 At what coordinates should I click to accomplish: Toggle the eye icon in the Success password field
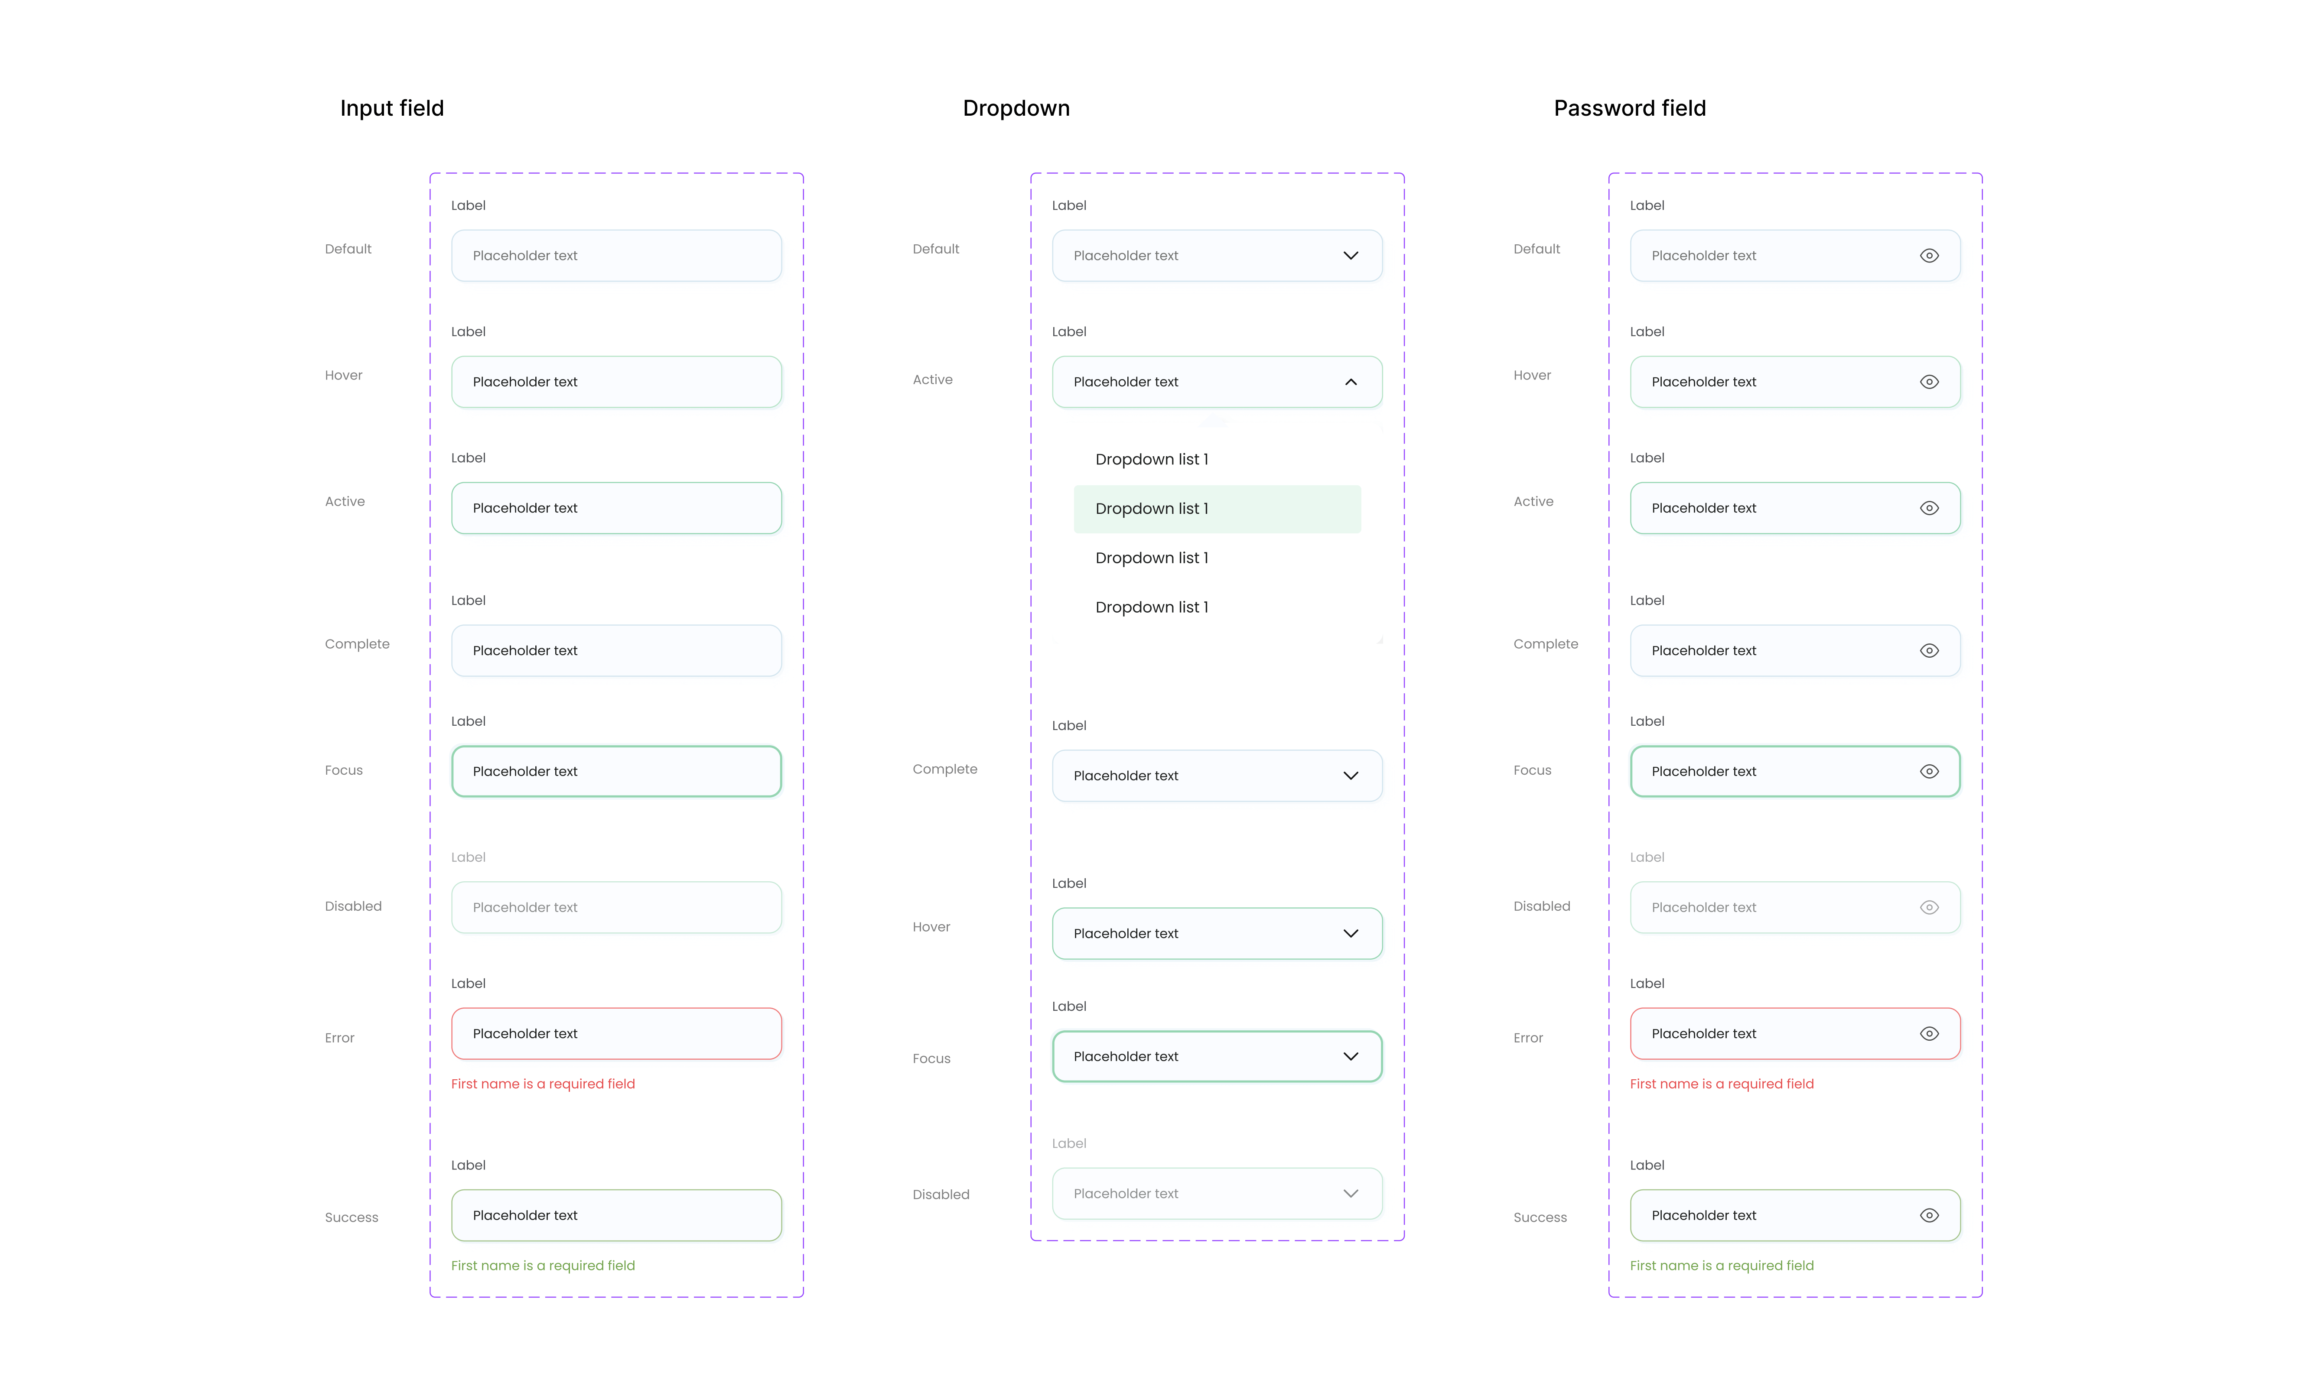[x=1929, y=1215]
